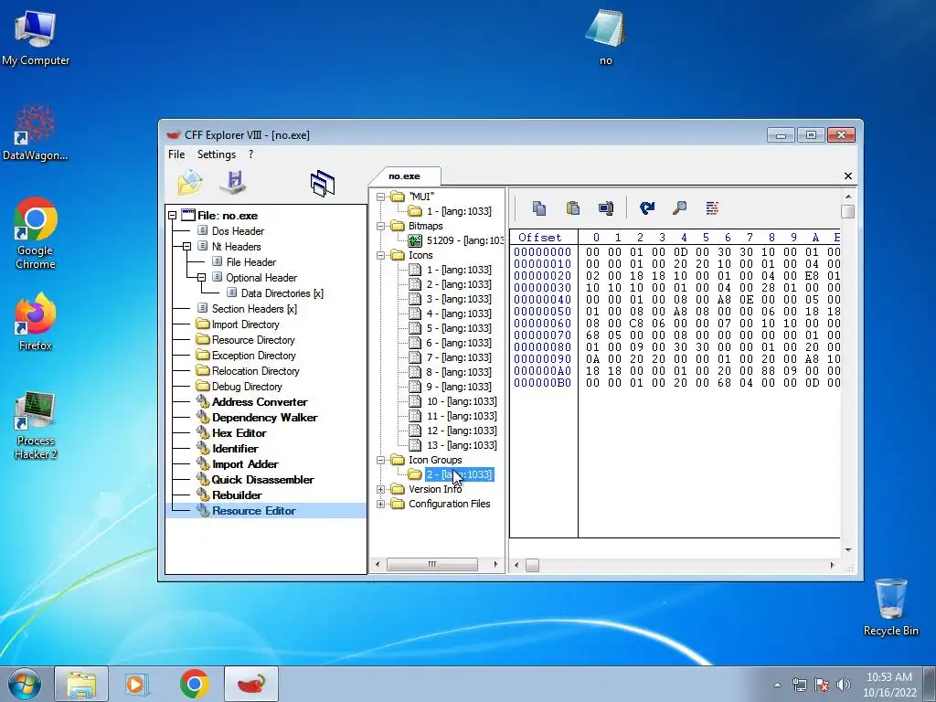Select icon resource 13 - [lang:1033]
936x702 pixels.
point(462,445)
